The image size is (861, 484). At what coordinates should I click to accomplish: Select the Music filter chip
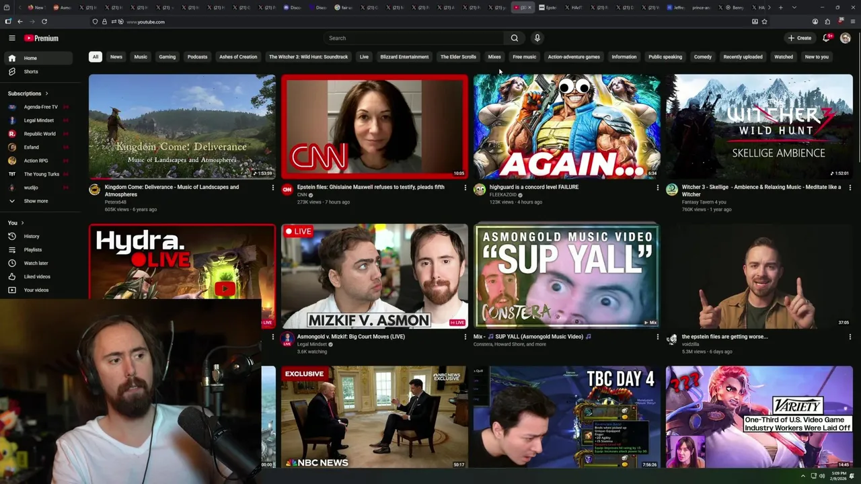[x=141, y=57]
